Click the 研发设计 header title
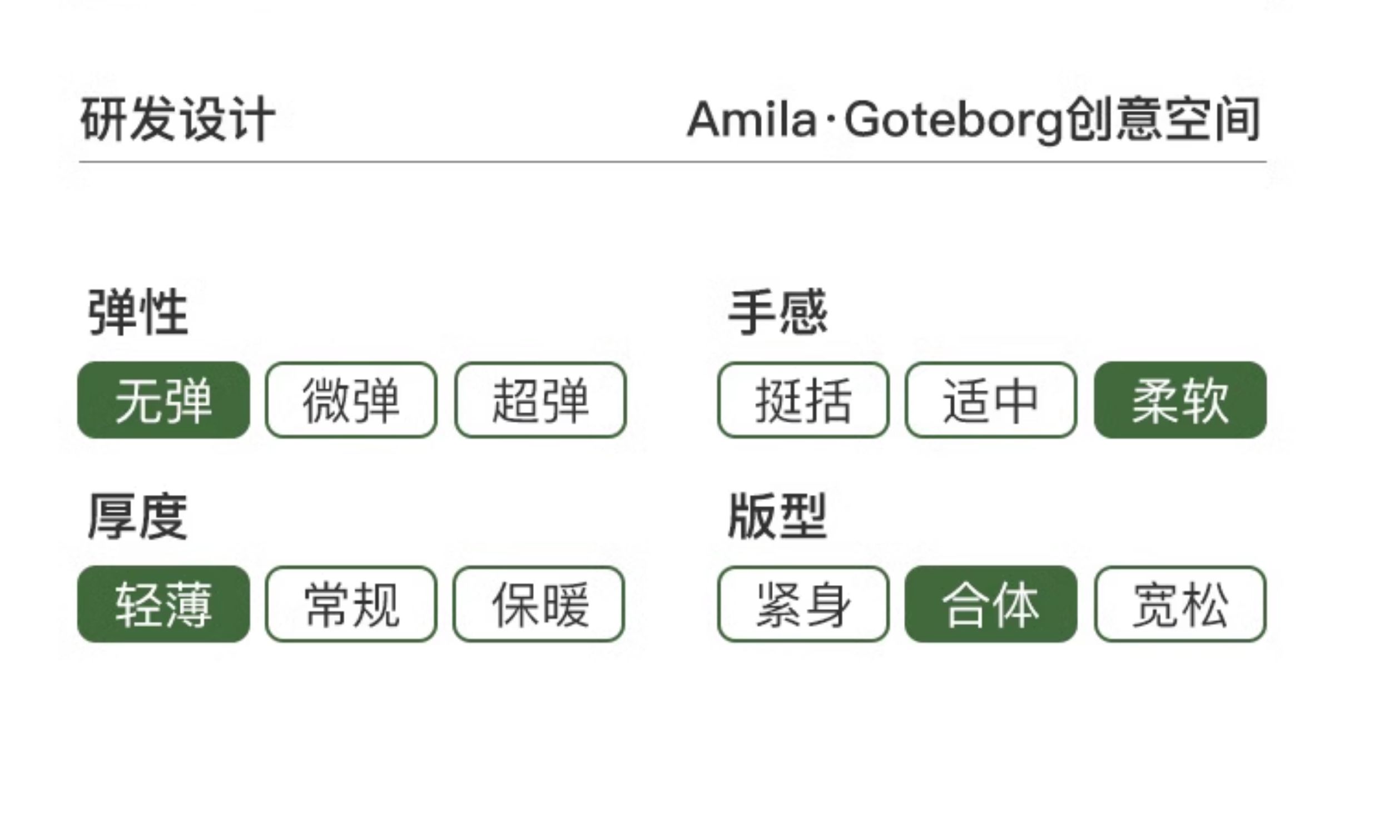The width and height of the screenshot is (1379, 832). (178, 119)
